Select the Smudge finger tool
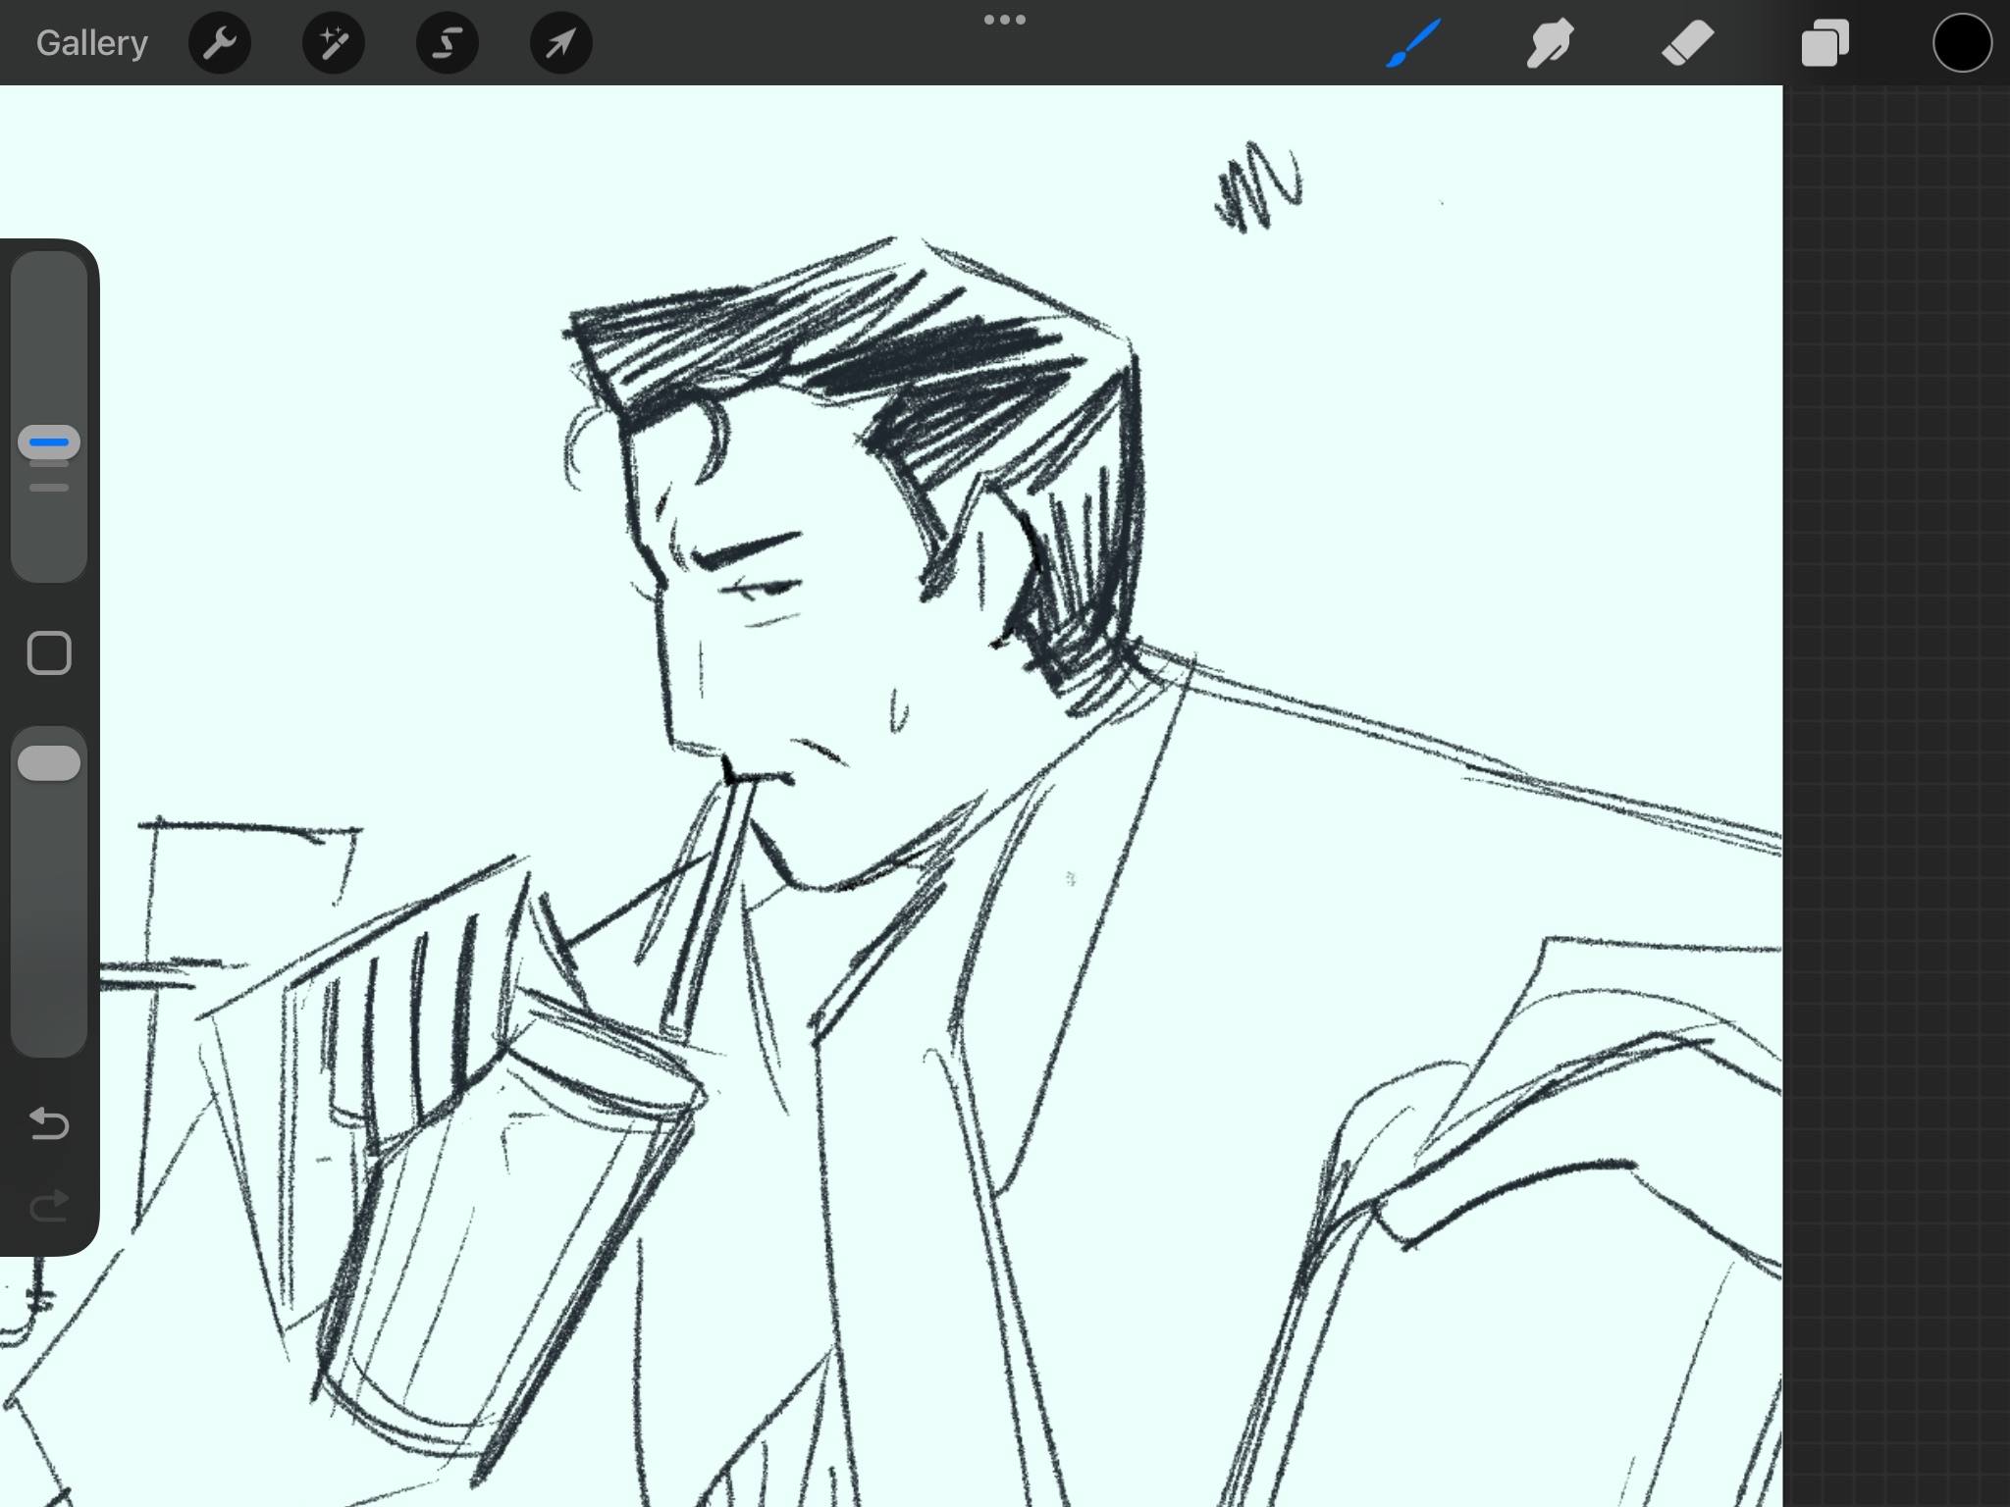This screenshot has height=1507, width=2010. click(x=1551, y=43)
